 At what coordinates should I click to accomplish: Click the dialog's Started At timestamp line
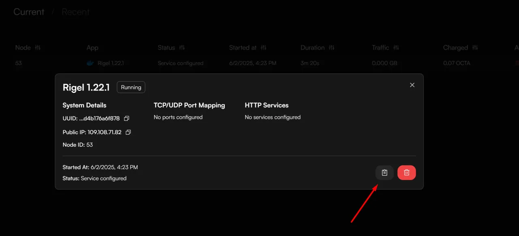click(x=100, y=167)
